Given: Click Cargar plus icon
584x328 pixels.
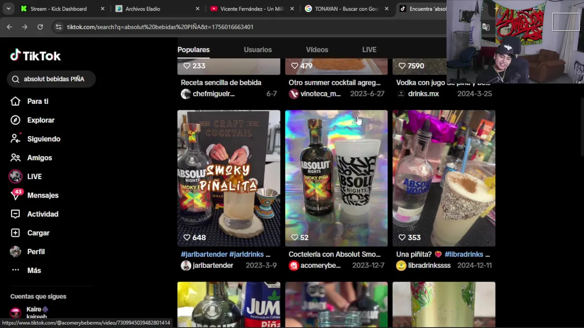Looking at the screenshot, I should coord(16,233).
